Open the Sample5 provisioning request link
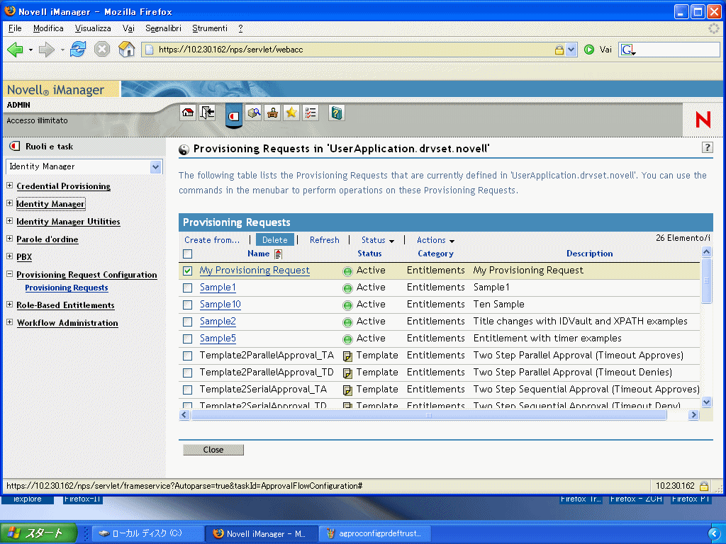726x544 pixels. click(218, 339)
